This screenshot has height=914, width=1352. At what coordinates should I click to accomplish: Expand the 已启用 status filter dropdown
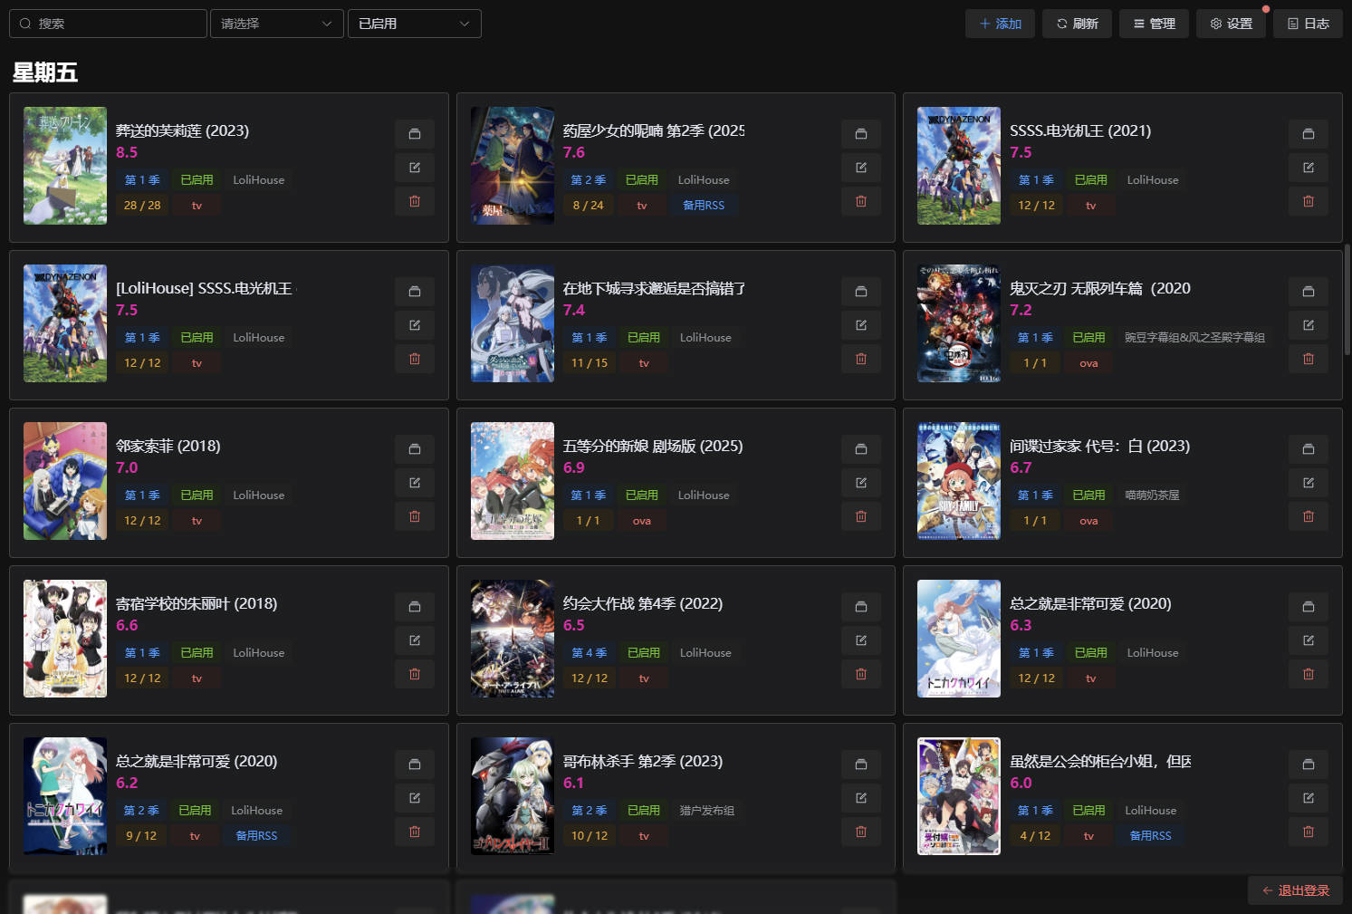point(414,24)
